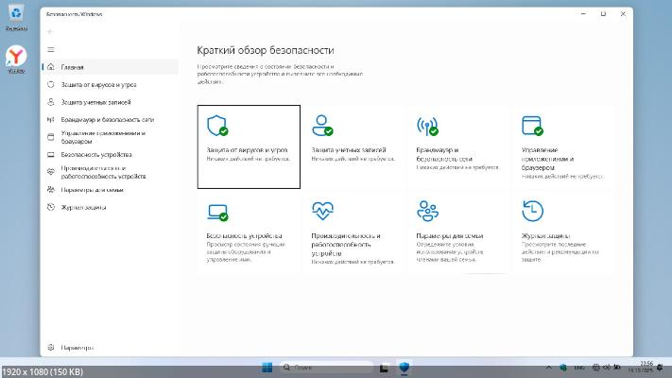
Task: Select Главная in the sidebar
Action: pyautogui.click(x=73, y=68)
